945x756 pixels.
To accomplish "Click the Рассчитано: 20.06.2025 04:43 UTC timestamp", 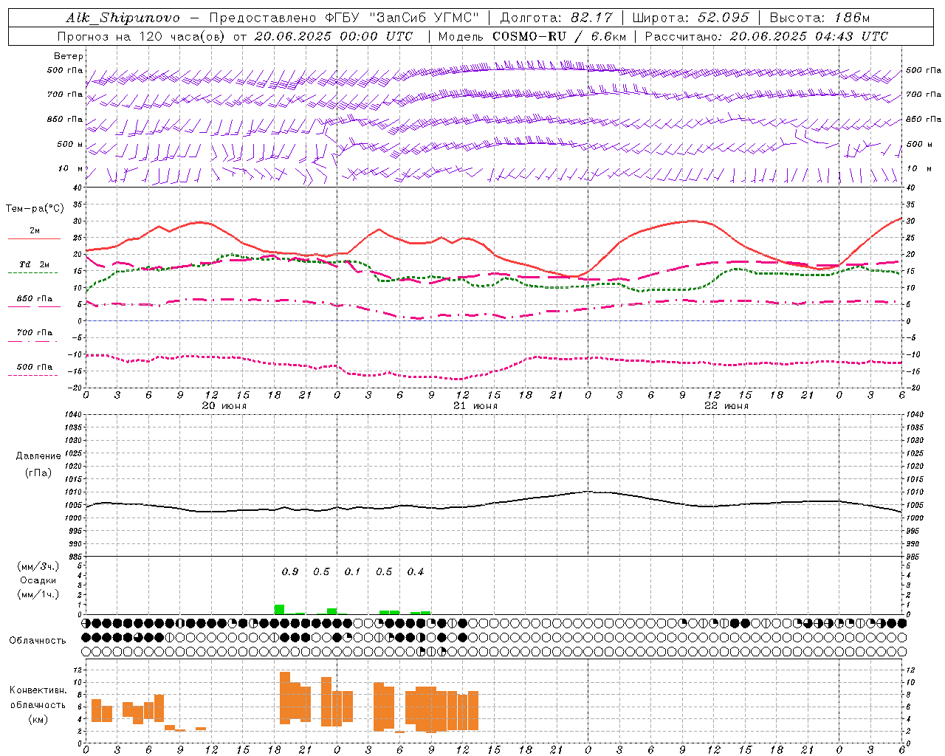I will click(x=766, y=36).
